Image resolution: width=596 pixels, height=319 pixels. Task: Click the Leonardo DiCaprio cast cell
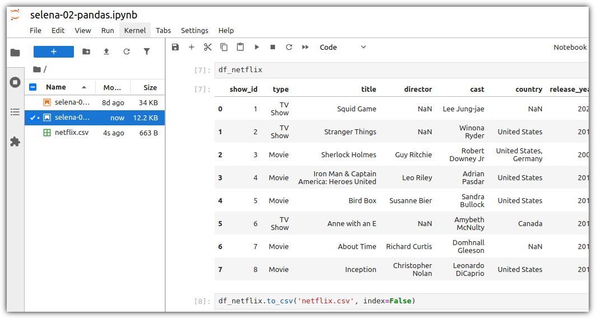469,269
